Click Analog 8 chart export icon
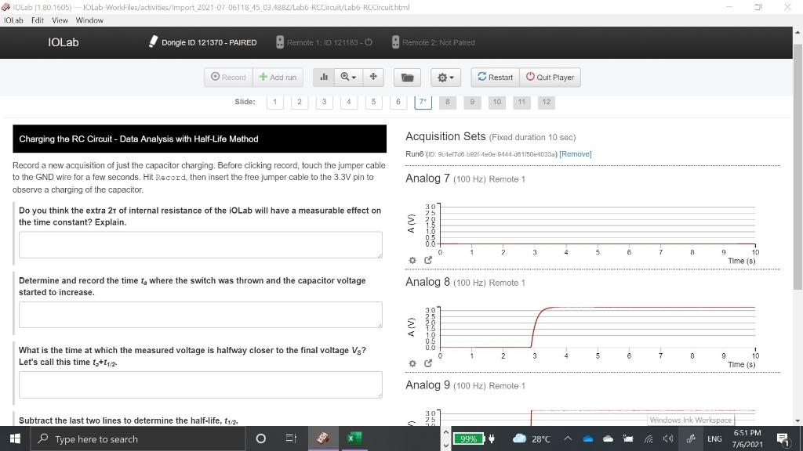This screenshot has width=803, height=451. click(x=428, y=363)
